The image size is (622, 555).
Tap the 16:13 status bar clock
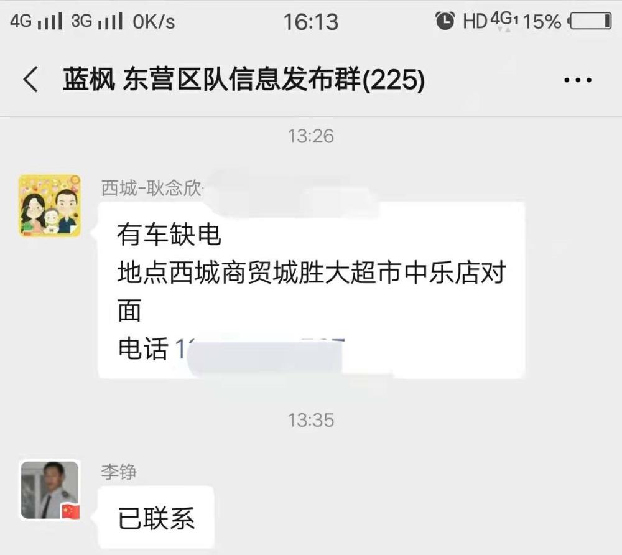click(311, 21)
